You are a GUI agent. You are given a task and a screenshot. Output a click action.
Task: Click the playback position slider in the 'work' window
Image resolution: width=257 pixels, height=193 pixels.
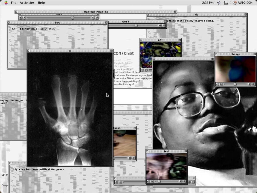[136, 25]
